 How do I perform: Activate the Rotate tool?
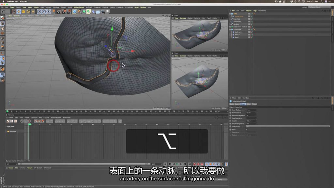click(x=28, y=11)
